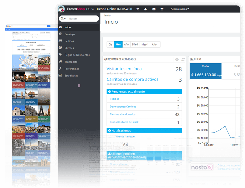The image size is (245, 188).
Task: Open Pedidos in the sidebar menu
Action: click(79, 41)
